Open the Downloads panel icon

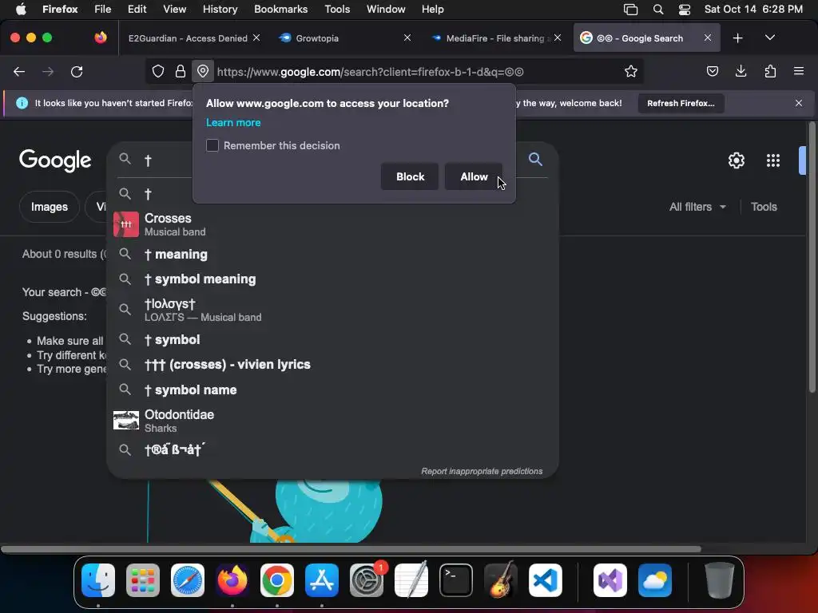(x=741, y=71)
